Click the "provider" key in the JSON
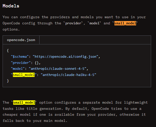The width and height of the screenshot is (156, 127). [x=21, y=63]
